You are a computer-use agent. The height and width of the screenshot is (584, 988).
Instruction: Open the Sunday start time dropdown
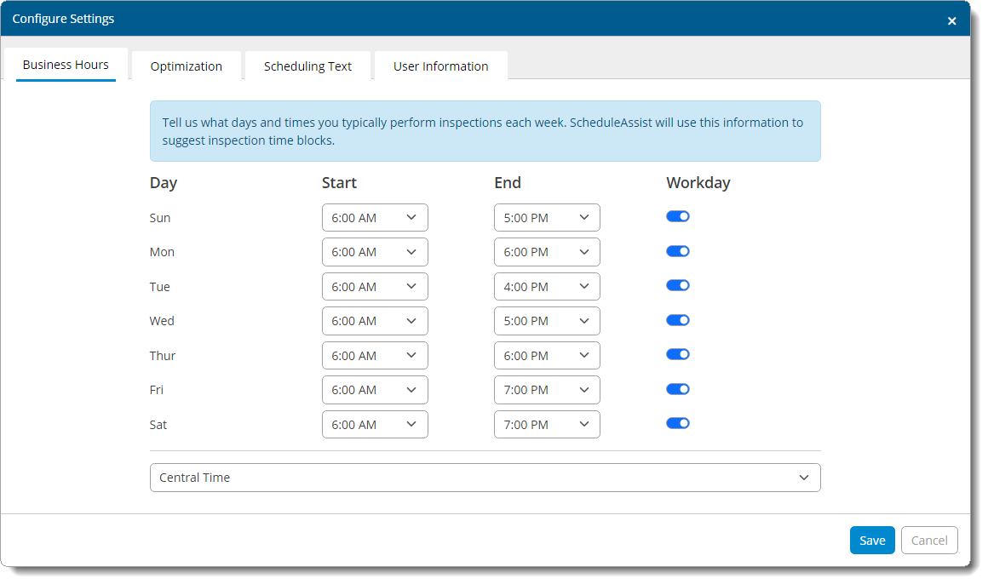coord(375,218)
